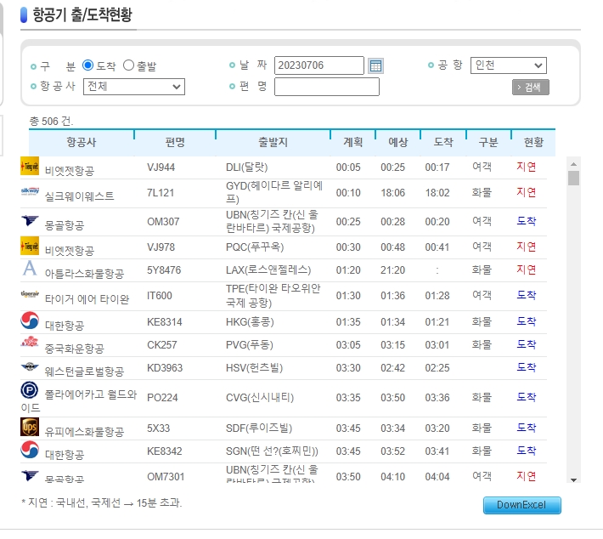Click origin HKG(홍콩)

pos(250,322)
